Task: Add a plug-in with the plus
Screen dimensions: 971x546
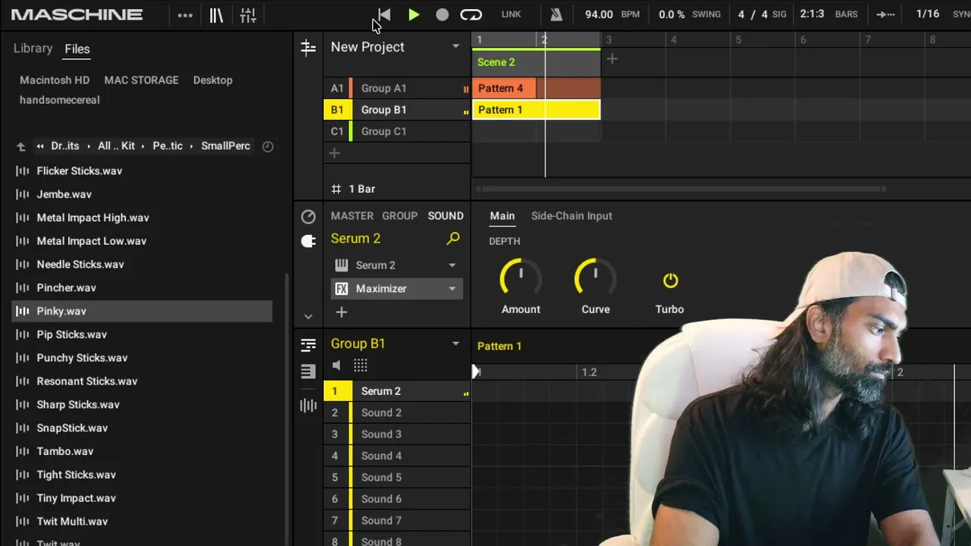Action: [341, 312]
